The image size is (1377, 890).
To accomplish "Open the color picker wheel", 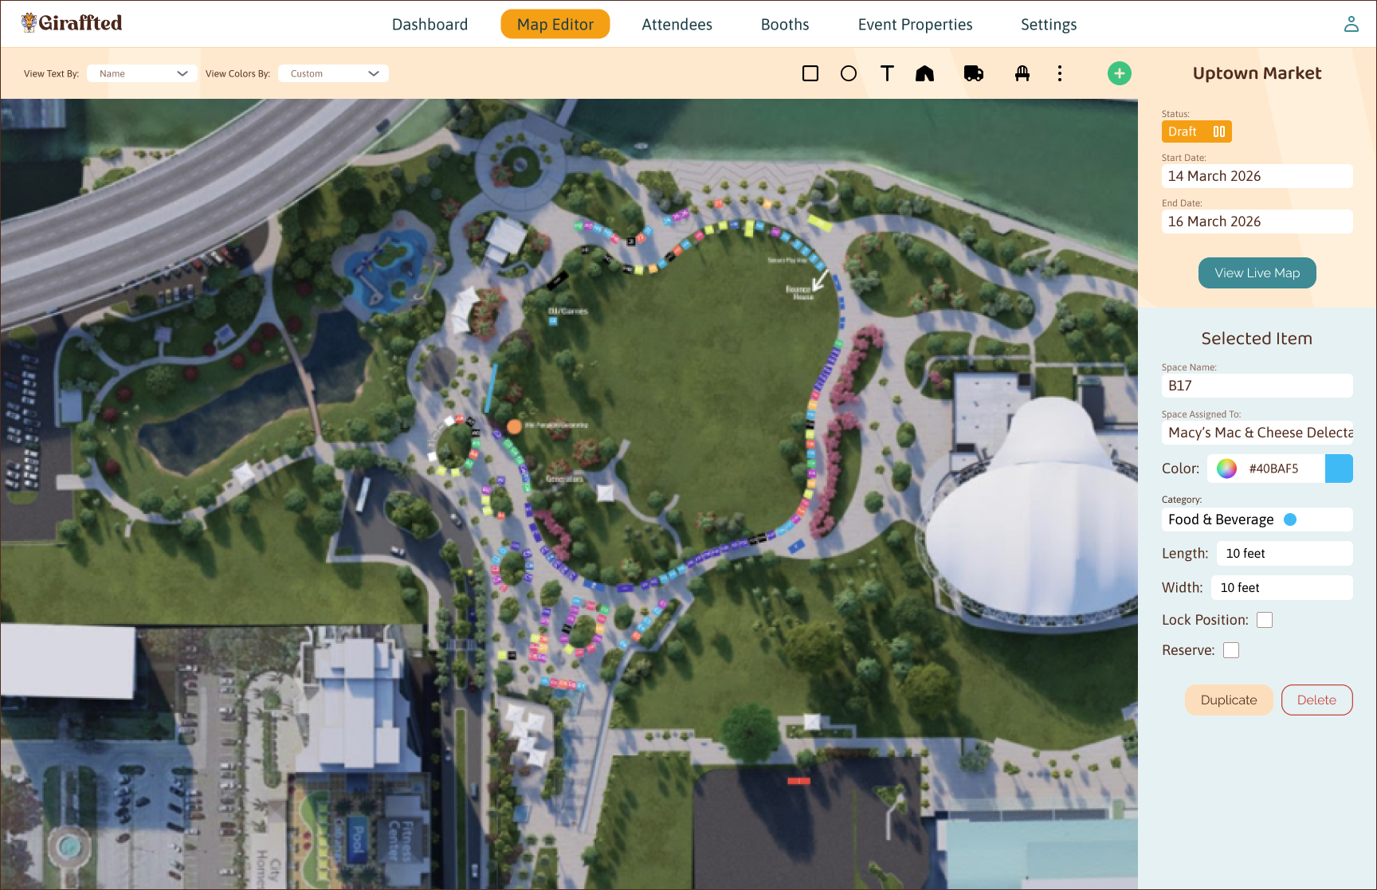I will [1226, 469].
